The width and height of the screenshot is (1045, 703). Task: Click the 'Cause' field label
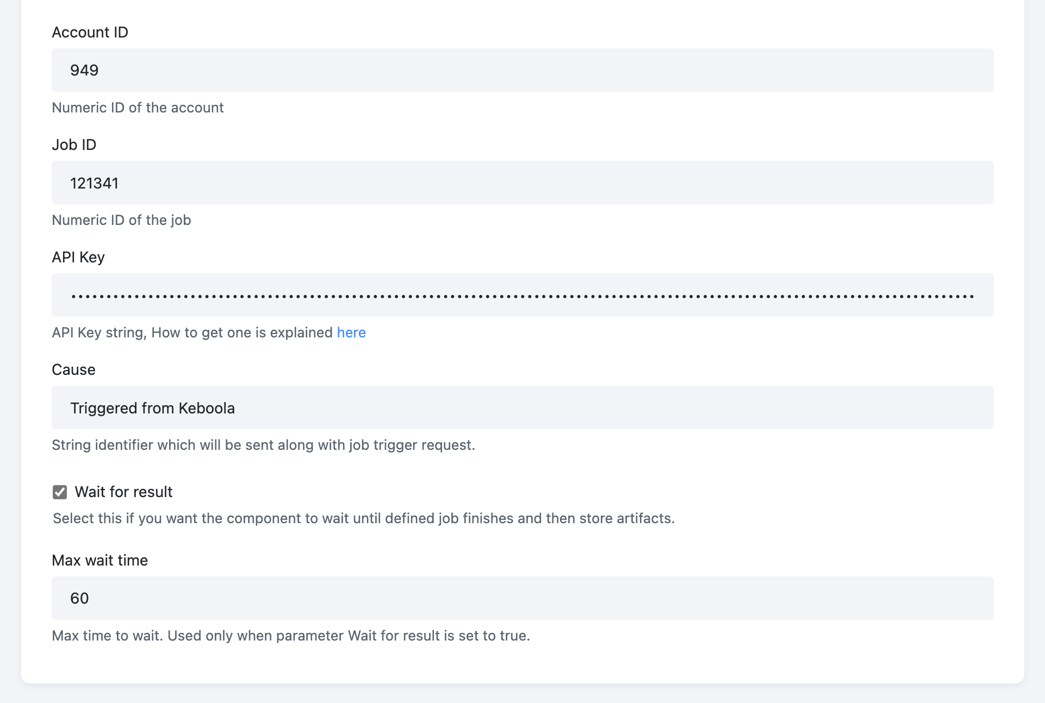73,370
